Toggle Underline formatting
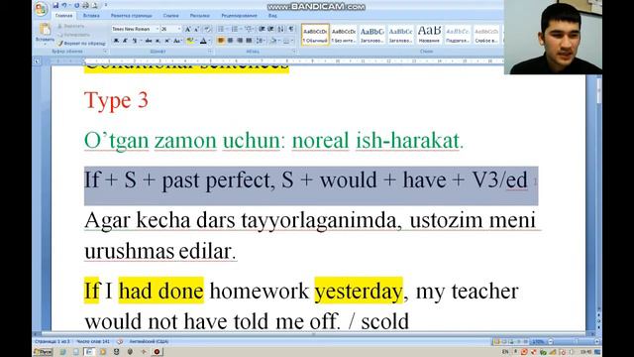The height and width of the screenshot is (357, 634). click(135, 41)
